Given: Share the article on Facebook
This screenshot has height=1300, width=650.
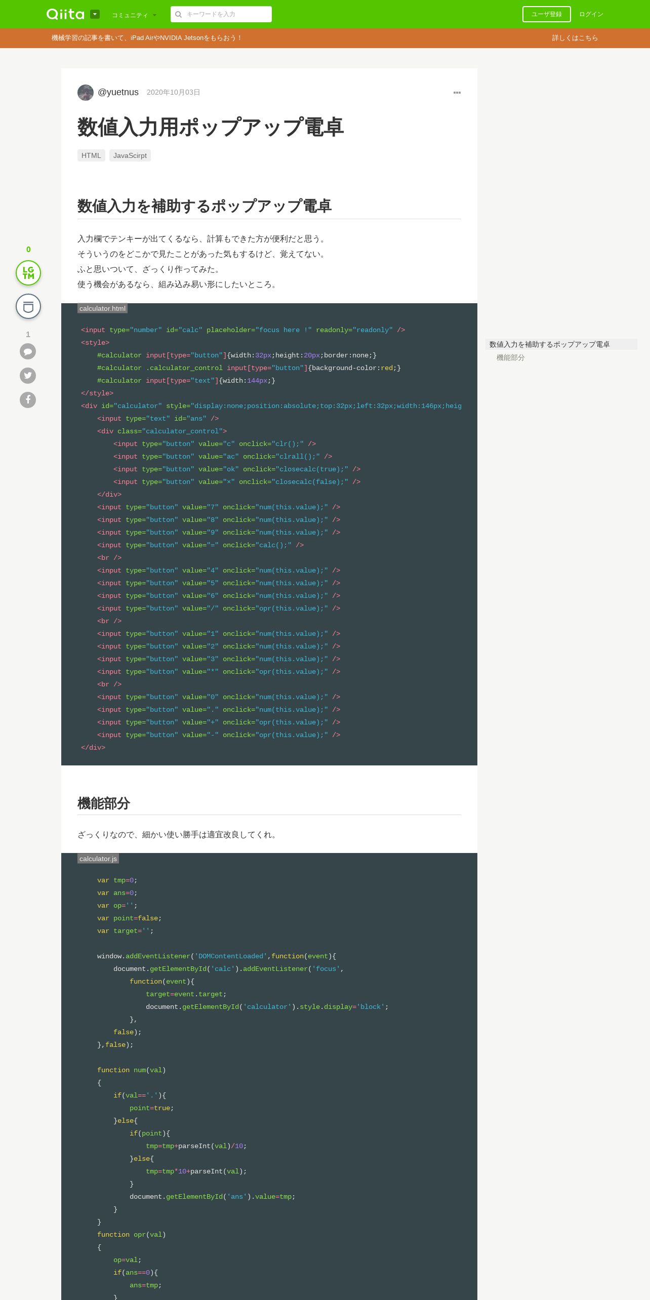Looking at the screenshot, I should (x=28, y=400).
